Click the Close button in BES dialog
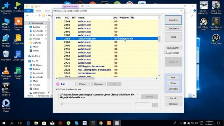 click(173, 37)
